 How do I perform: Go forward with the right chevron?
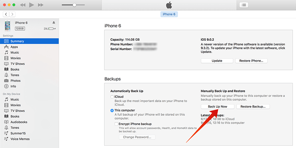coord(13,14)
